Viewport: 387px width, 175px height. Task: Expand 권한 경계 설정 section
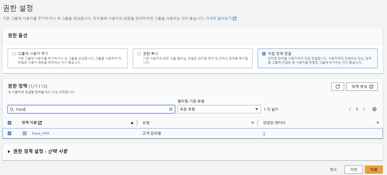pos(9,151)
